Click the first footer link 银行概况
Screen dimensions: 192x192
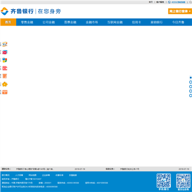click(x=6, y=175)
